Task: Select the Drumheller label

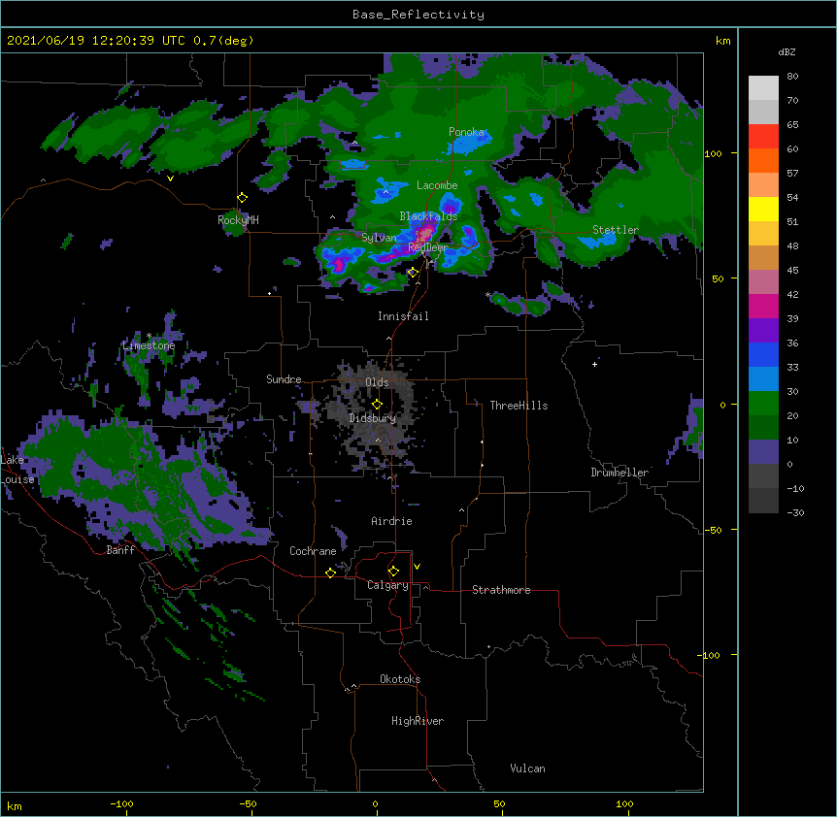Action: point(619,473)
